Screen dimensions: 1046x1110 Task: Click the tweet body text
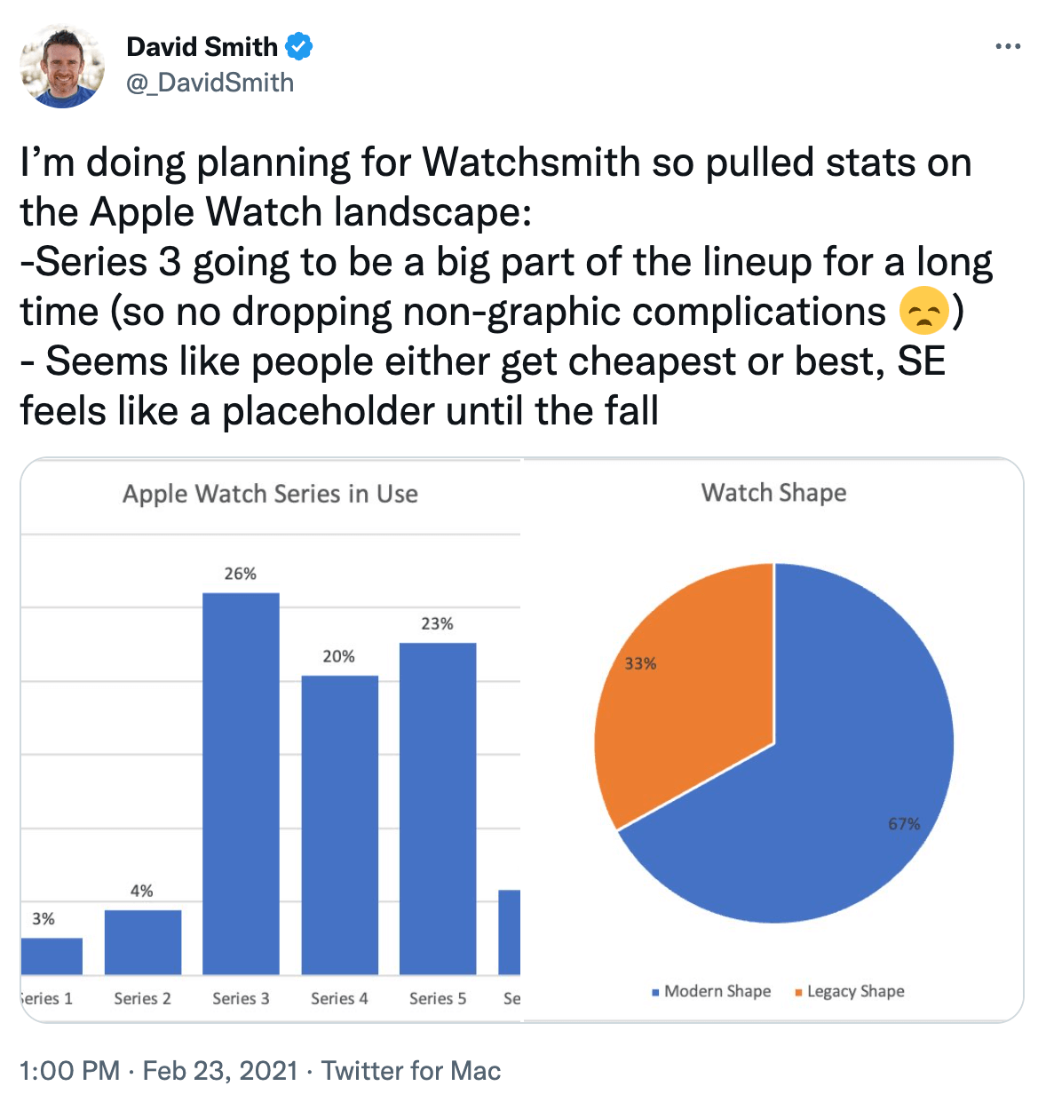point(506,287)
